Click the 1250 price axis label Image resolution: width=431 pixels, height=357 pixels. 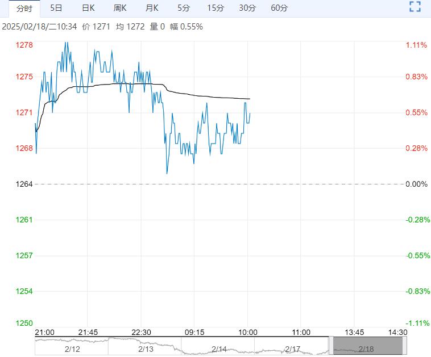coord(24,323)
